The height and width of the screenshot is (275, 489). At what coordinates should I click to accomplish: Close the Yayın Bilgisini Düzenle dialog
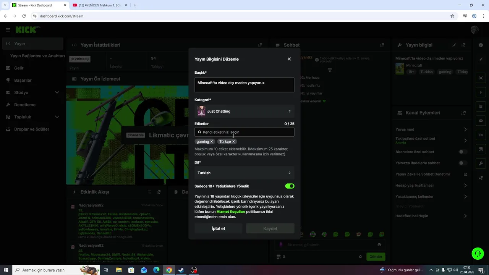(289, 59)
